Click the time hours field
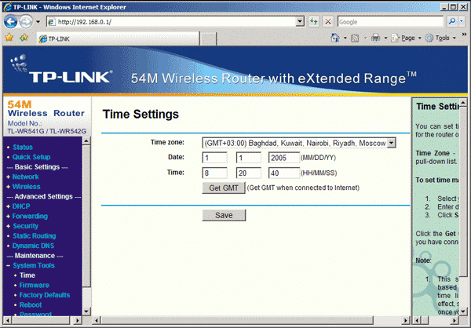The width and height of the screenshot is (471, 328). (x=214, y=173)
